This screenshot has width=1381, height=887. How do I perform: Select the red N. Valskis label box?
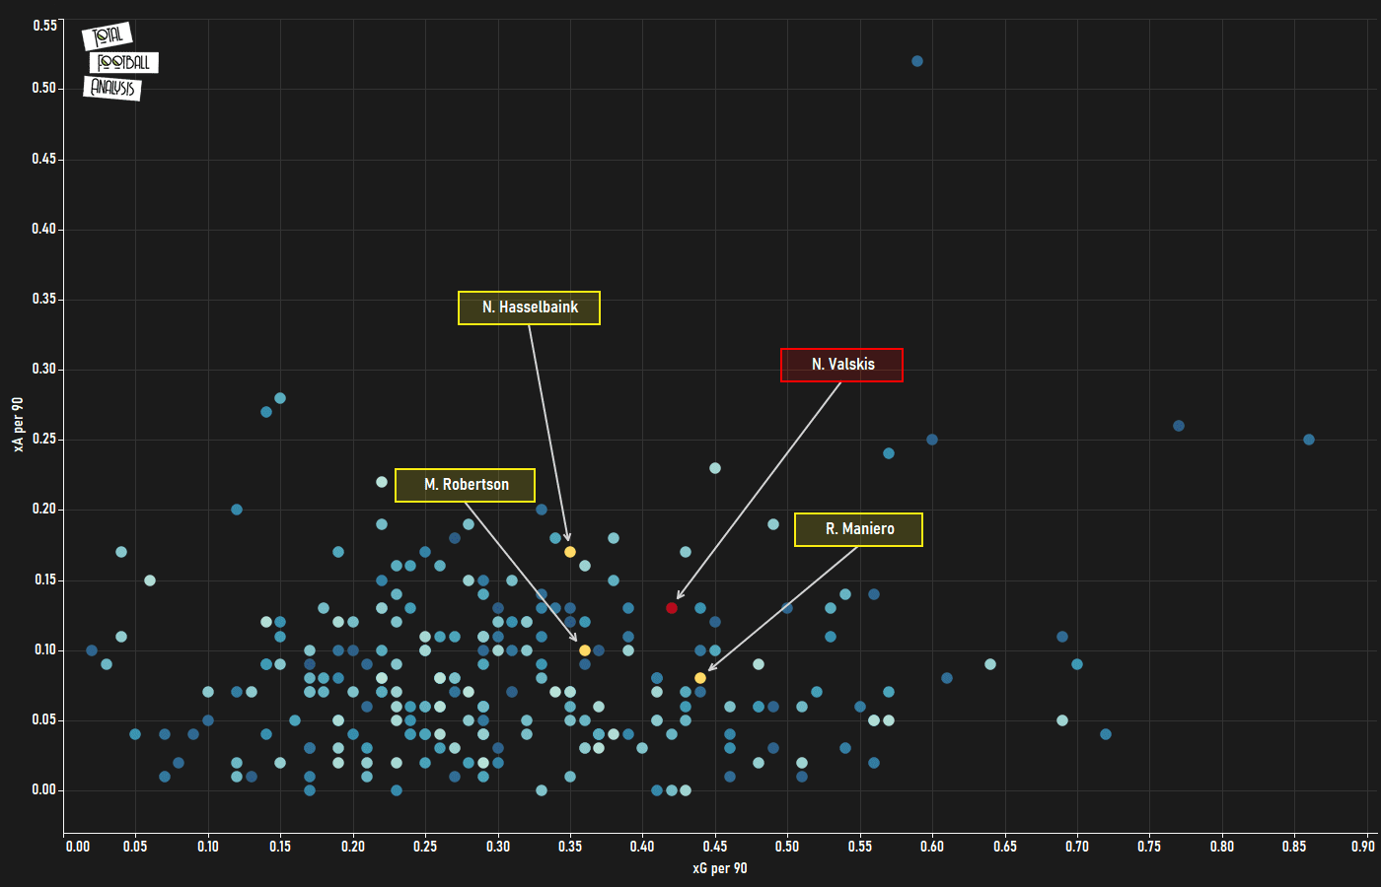[841, 365]
